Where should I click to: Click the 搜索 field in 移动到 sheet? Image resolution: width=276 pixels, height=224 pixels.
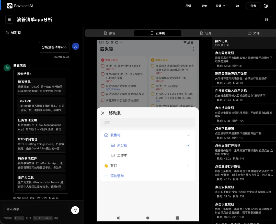(148, 123)
